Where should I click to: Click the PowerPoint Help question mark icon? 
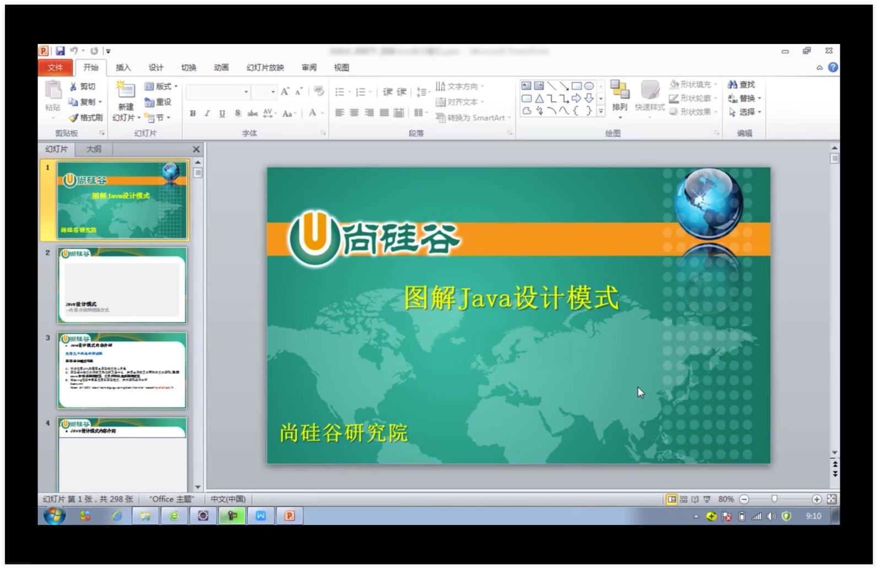click(x=833, y=67)
